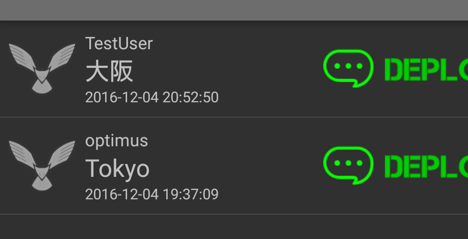
Task: Click the date 2016-12-04 in 大阪 row
Action: [122, 98]
